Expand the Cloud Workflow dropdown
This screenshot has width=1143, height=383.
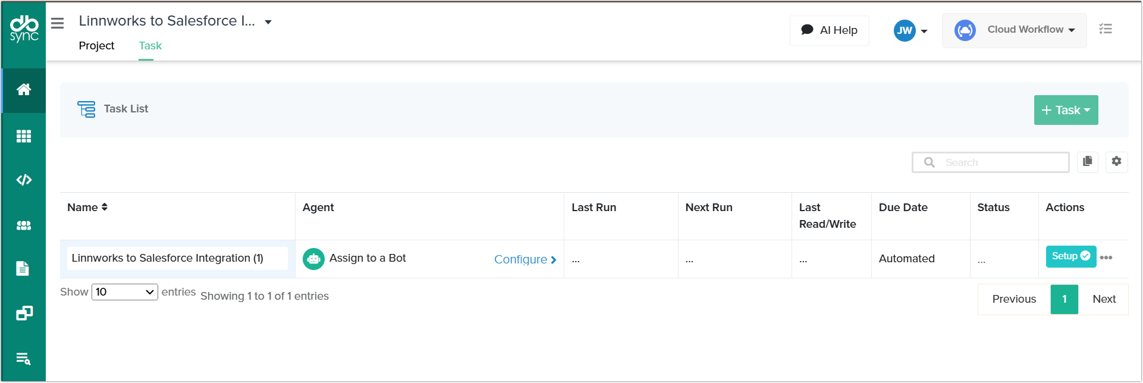[1015, 30]
